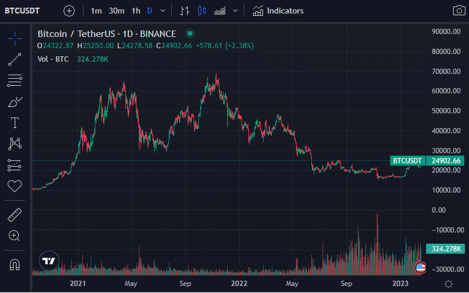Select the brush drawing tool
The height and width of the screenshot is (293, 469).
tap(15, 102)
